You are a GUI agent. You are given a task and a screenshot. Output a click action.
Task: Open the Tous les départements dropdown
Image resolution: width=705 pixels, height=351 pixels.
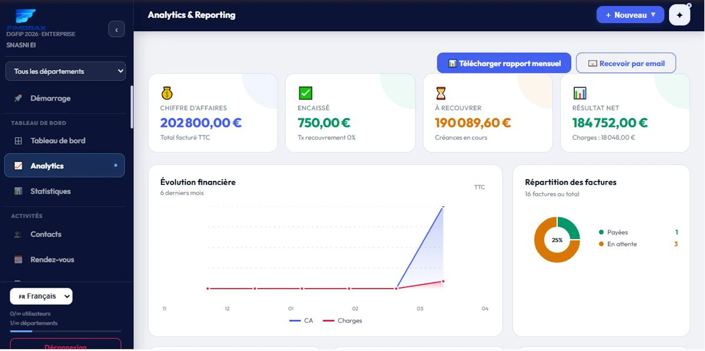click(65, 71)
